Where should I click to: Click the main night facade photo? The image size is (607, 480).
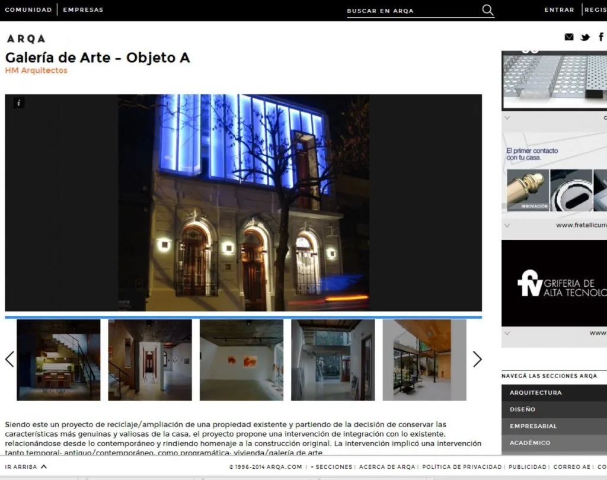pos(244,203)
